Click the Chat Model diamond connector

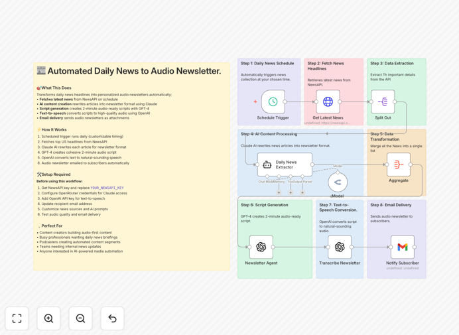point(267,176)
